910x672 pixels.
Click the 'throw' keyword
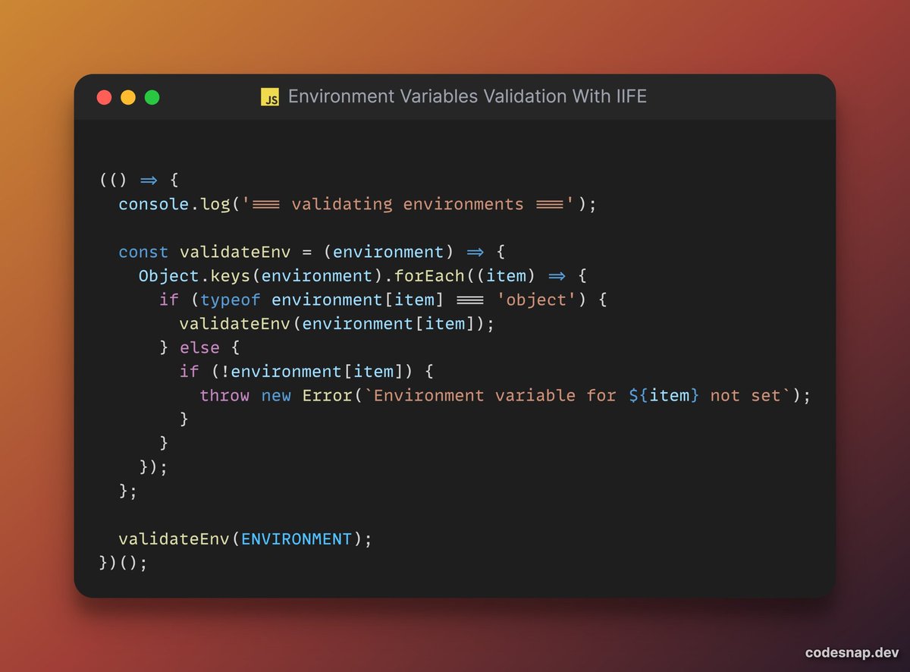pos(224,395)
